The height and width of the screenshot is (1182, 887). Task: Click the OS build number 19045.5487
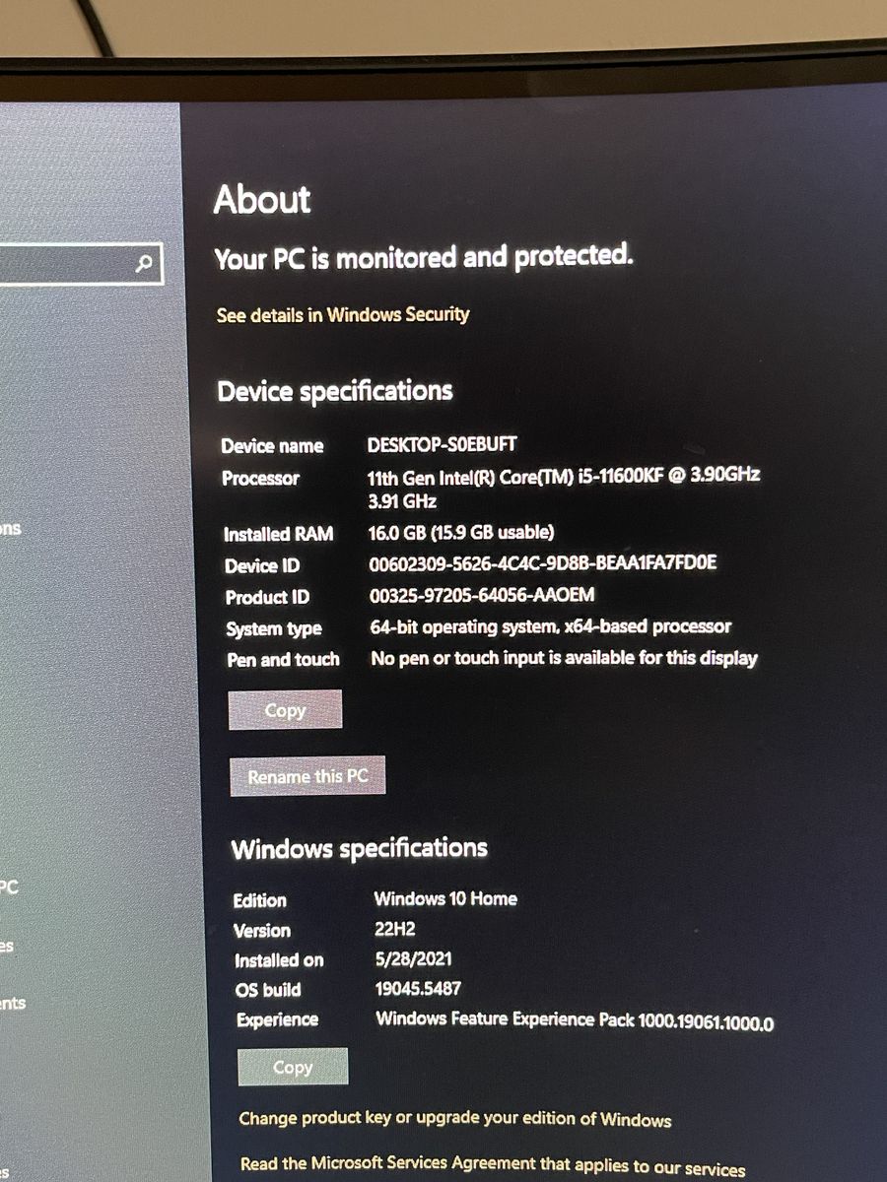pos(418,988)
